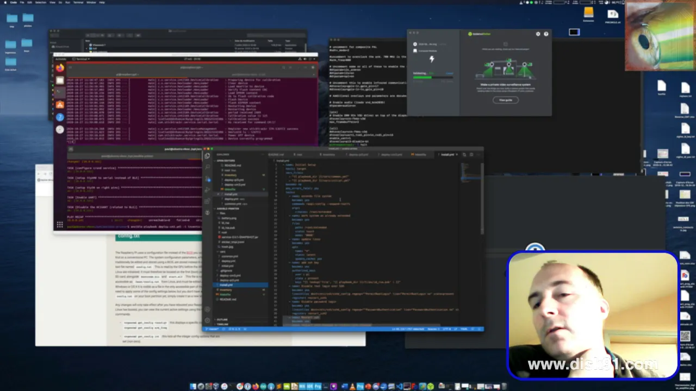Select initial.yml under the vars folder
This screenshot has height=391, width=696.
tap(227, 266)
